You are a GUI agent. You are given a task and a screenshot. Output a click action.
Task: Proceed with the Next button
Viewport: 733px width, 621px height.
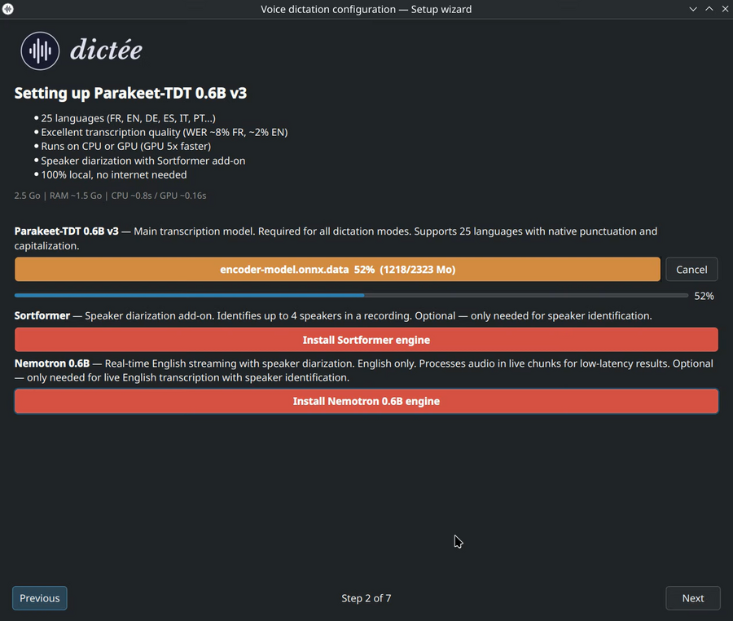point(693,598)
